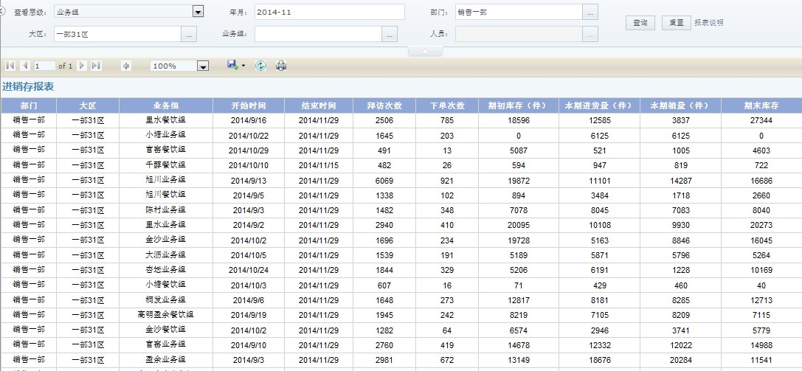Screen dimensions: 802x371
Task: Open the 大区 picker ellipsis button
Action: tap(189, 34)
